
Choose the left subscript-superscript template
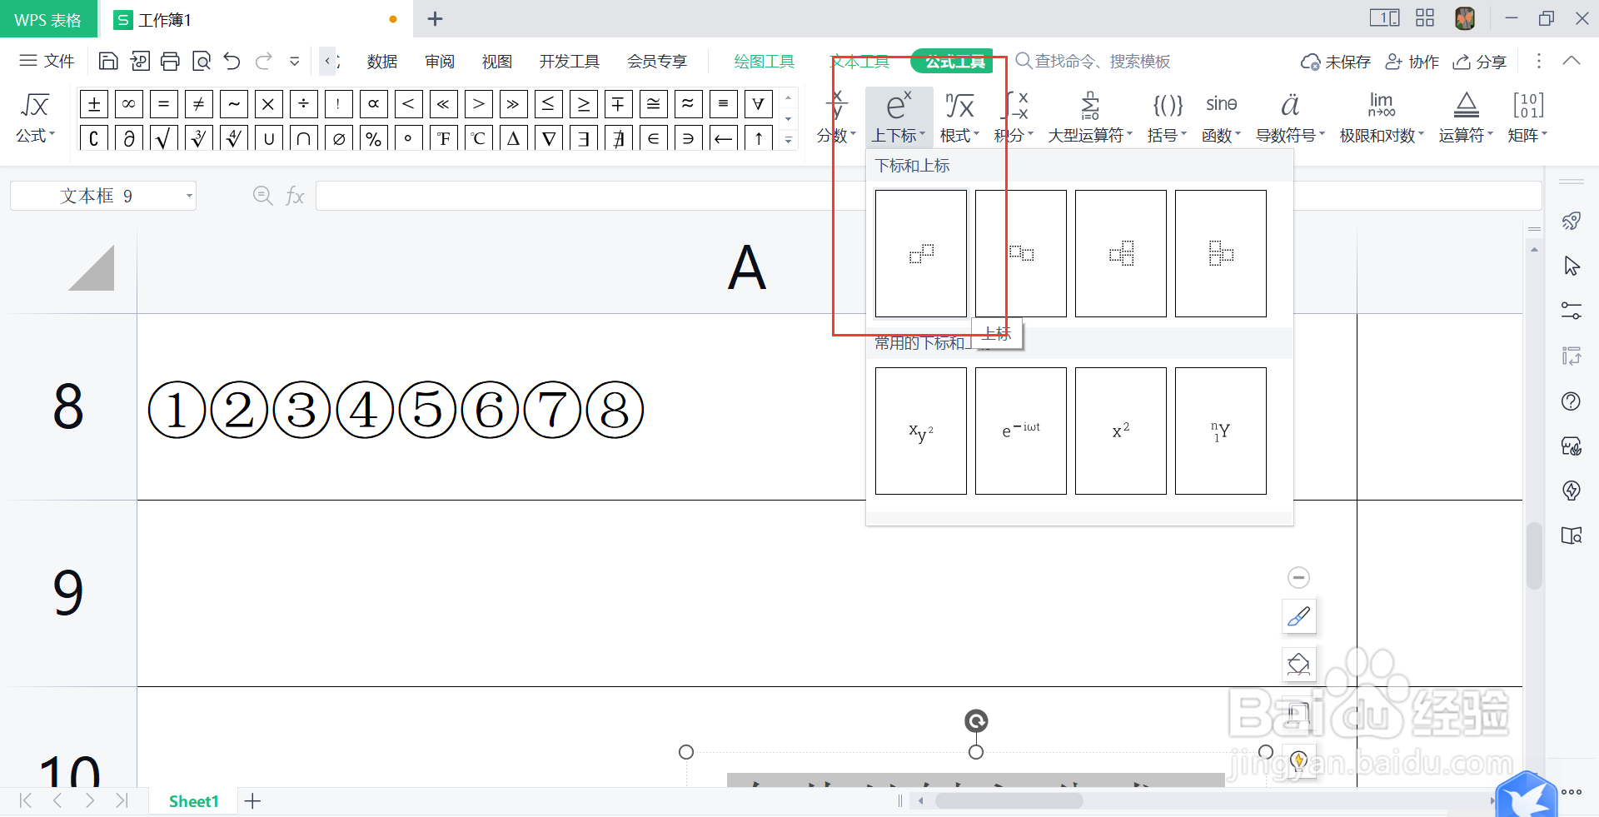pos(1221,253)
